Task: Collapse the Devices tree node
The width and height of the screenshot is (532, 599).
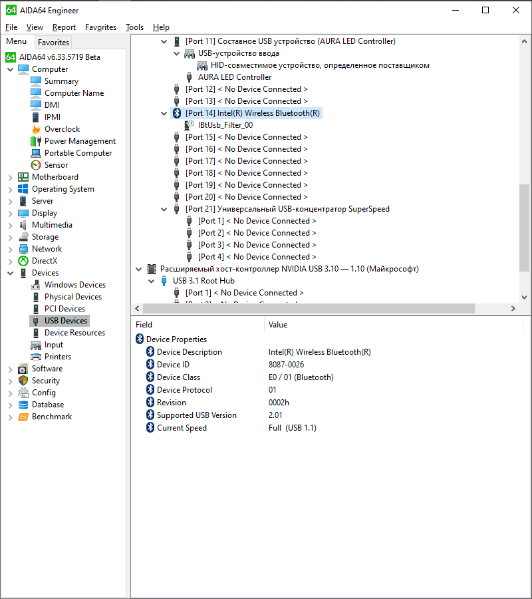Action: pyautogui.click(x=10, y=273)
